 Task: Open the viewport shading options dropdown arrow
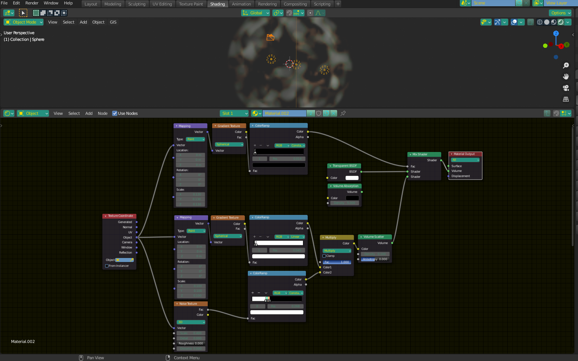[x=568, y=22]
